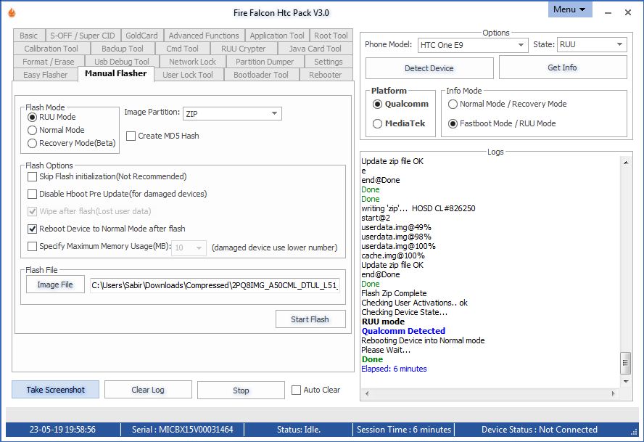This screenshot has height=442, width=644.
Task: Open the Phone Model HTC One E9 dropdown
Action: (x=473, y=45)
